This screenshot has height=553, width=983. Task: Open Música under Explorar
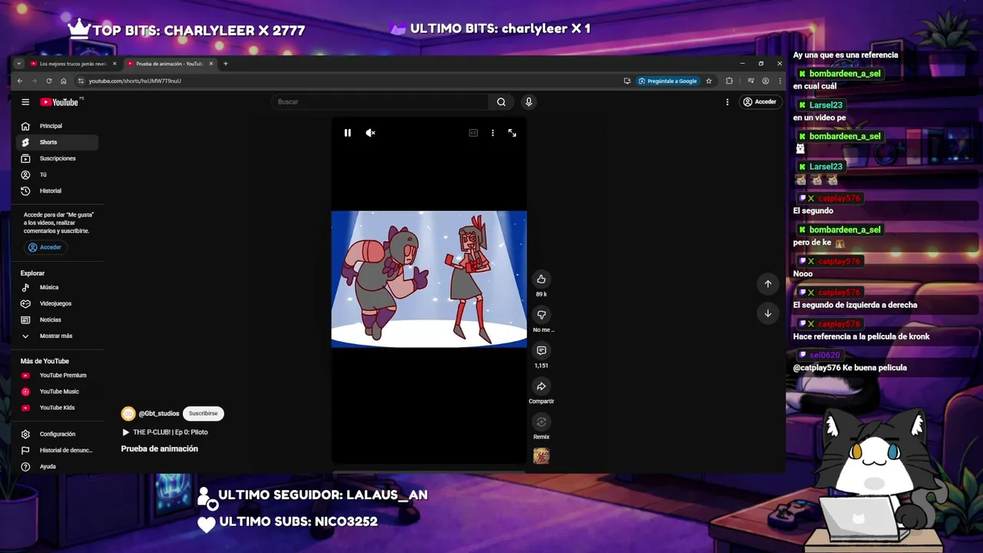click(57, 287)
